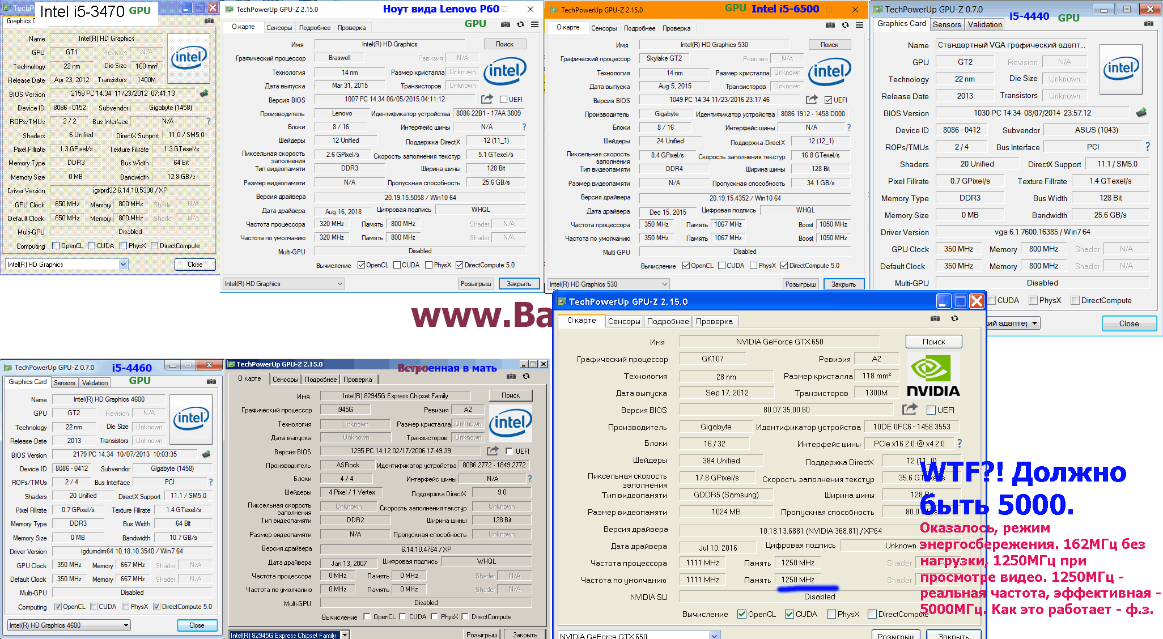Screen dimensions: 1163x639
Task: Open the Intel(R) HD Graphics dropdown in the Lenovo P60 window
Action: tap(283, 284)
